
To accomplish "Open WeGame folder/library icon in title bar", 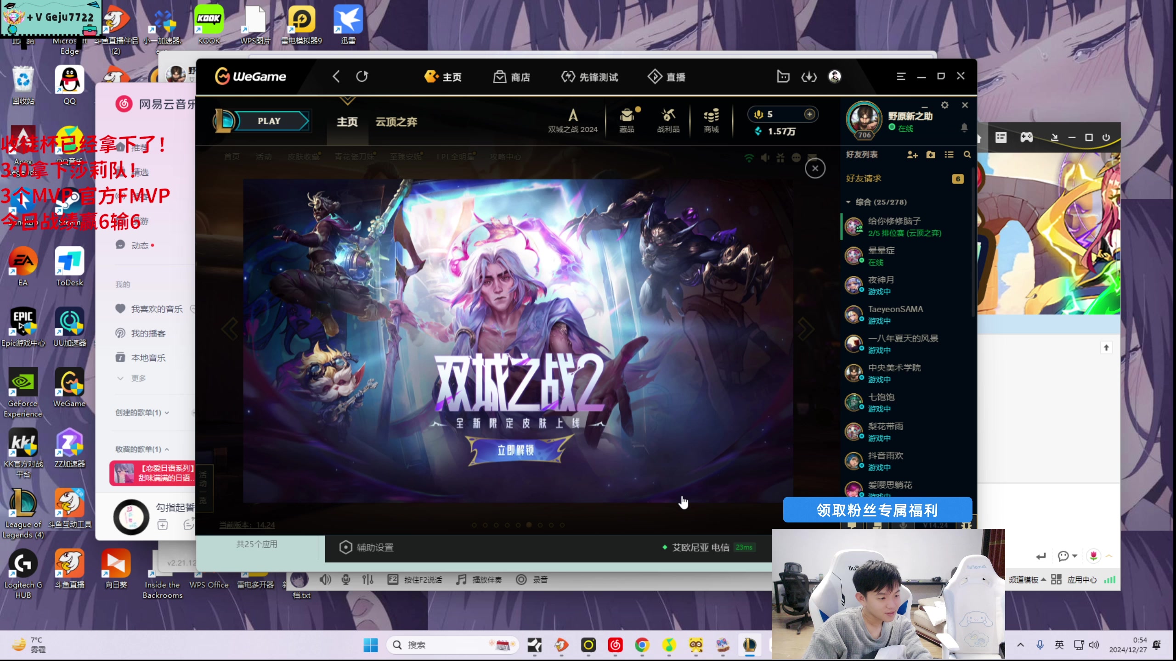I will click(x=783, y=77).
